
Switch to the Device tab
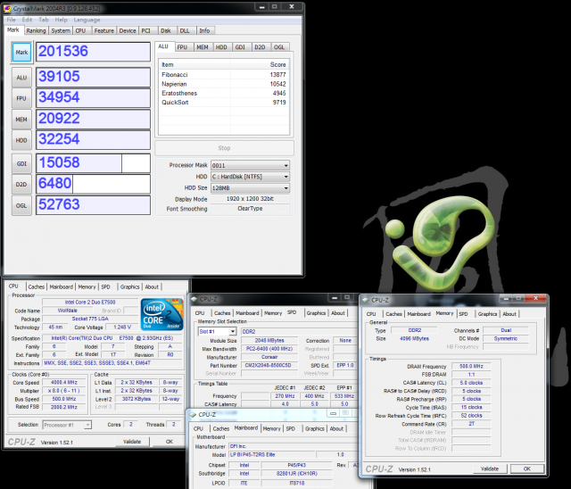(128, 31)
